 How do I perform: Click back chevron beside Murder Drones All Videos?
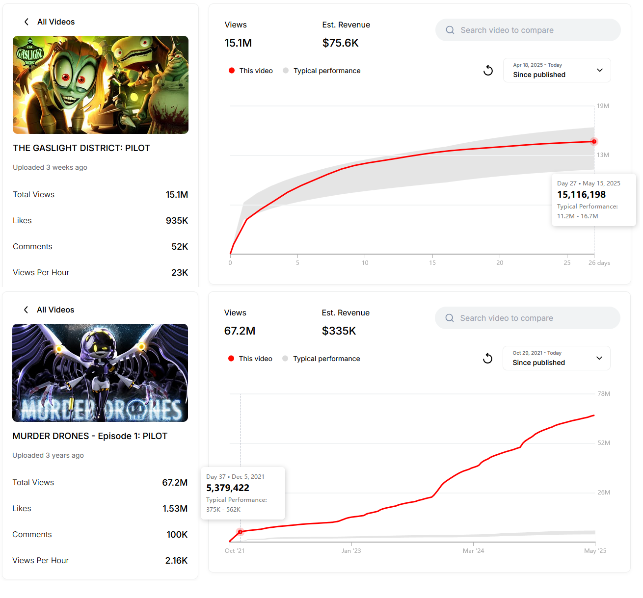click(x=26, y=310)
